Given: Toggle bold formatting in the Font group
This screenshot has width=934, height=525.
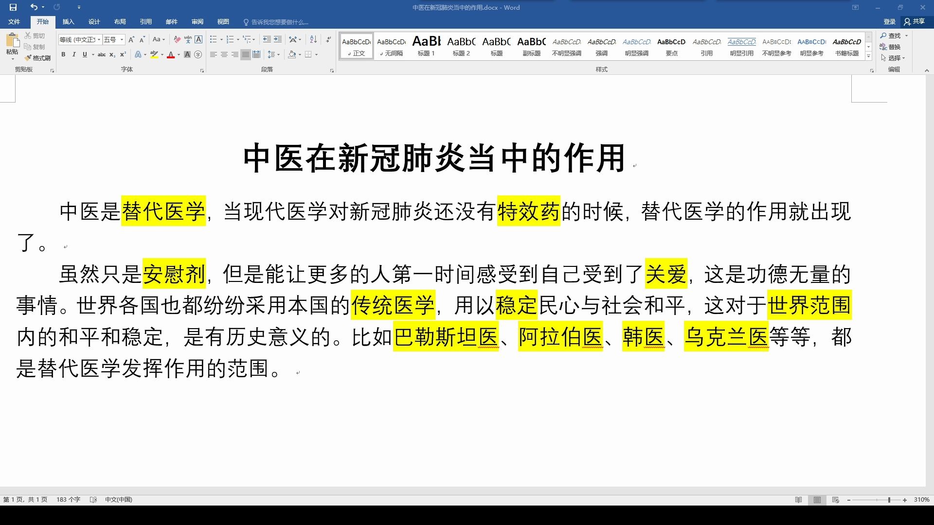Looking at the screenshot, I should coord(63,54).
